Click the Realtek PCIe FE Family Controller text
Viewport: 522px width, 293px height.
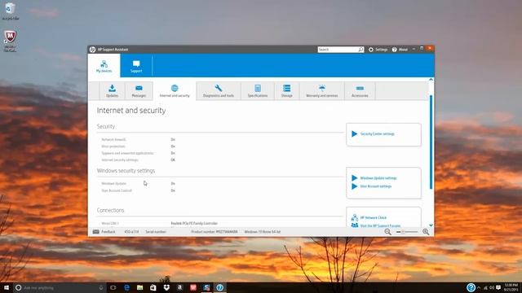click(x=194, y=223)
